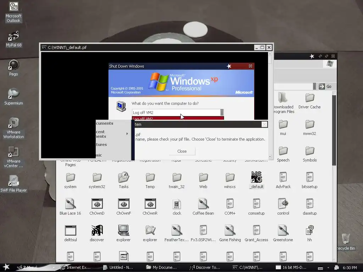363x272 pixels.
Task: Select the dasetup file icon
Action: [x=309, y=207]
